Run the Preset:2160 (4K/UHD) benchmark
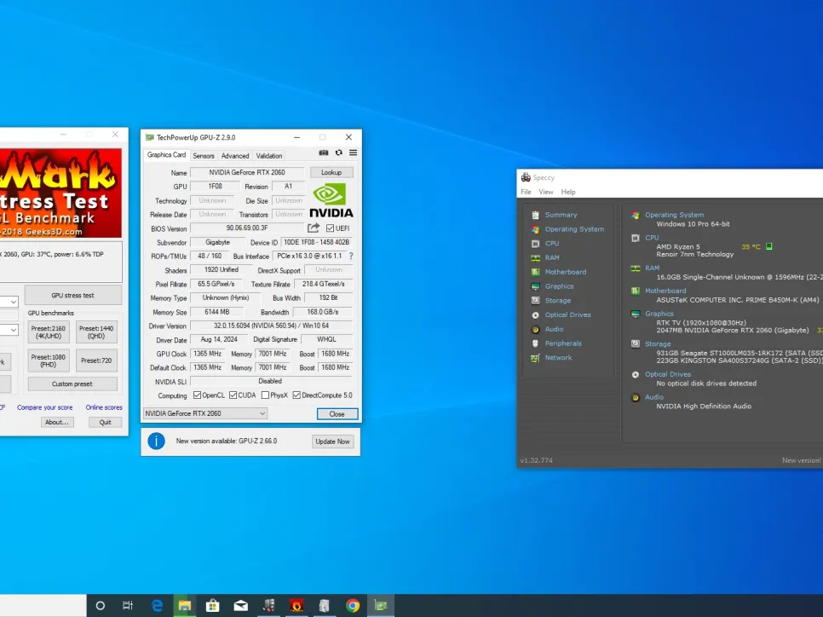Image resolution: width=823 pixels, height=617 pixels. (x=49, y=332)
